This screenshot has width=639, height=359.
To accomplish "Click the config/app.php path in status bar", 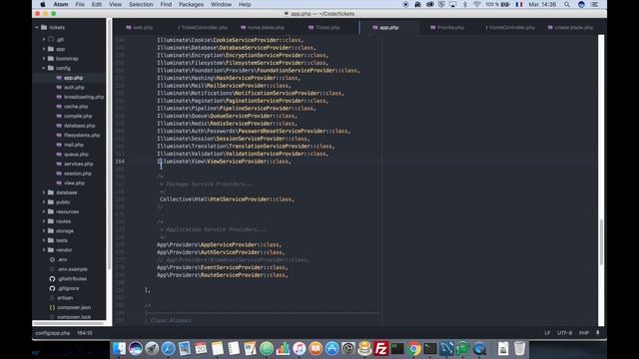I will click(x=53, y=333).
